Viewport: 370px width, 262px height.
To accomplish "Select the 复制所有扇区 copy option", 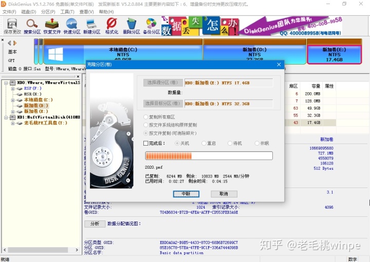I will pyautogui.click(x=159, y=117).
